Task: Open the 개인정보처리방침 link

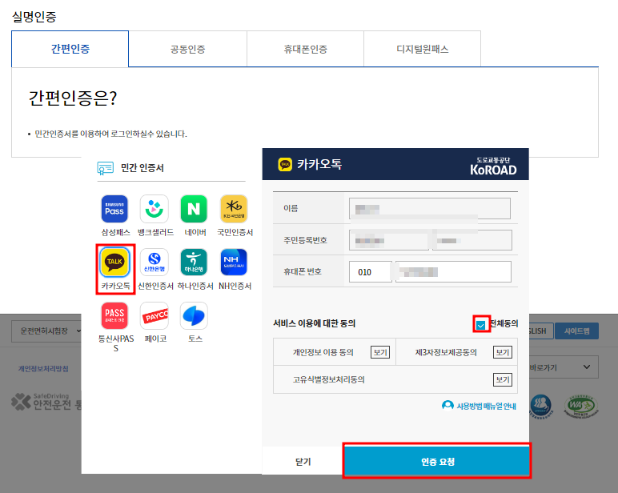Action: [x=43, y=369]
